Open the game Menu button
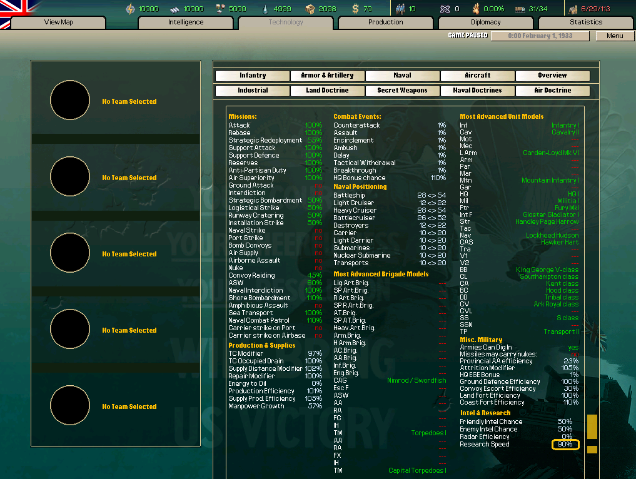This screenshot has width=636, height=479. [x=615, y=36]
